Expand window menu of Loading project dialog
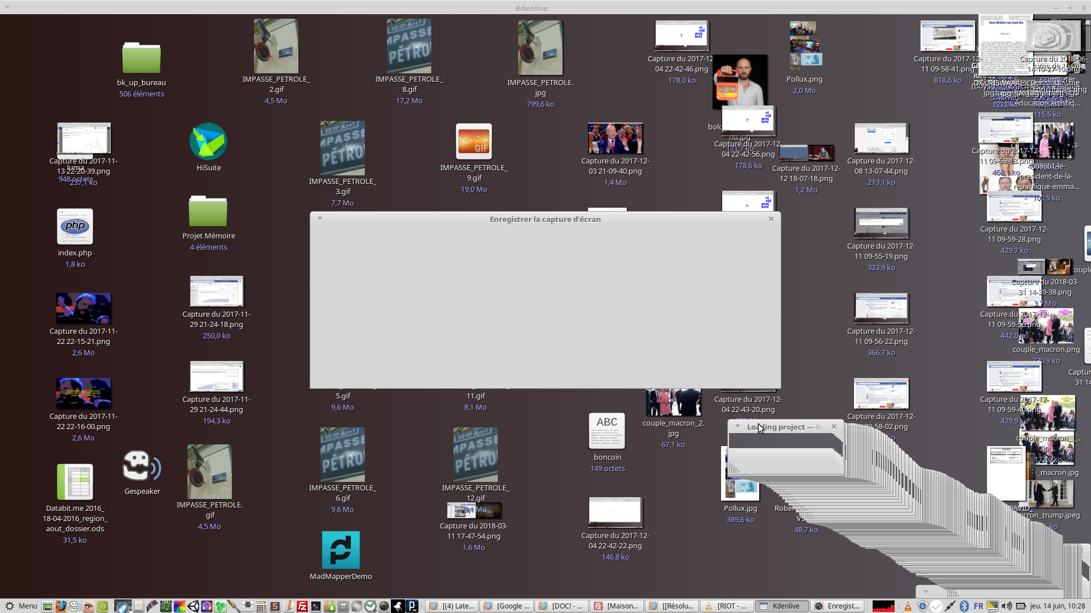 pos(738,426)
